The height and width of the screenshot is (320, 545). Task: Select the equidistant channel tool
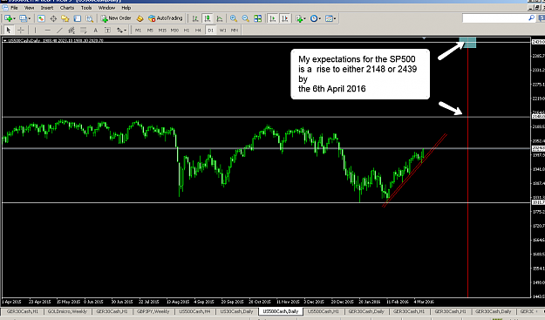coord(72,31)
